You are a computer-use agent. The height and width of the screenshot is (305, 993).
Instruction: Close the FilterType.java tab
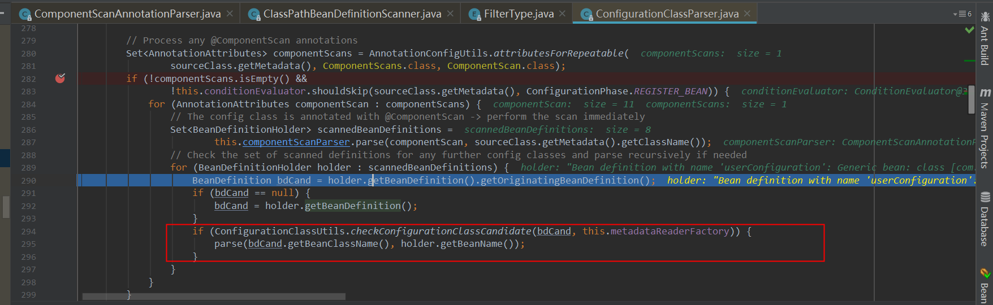click(x=562, y=14)
